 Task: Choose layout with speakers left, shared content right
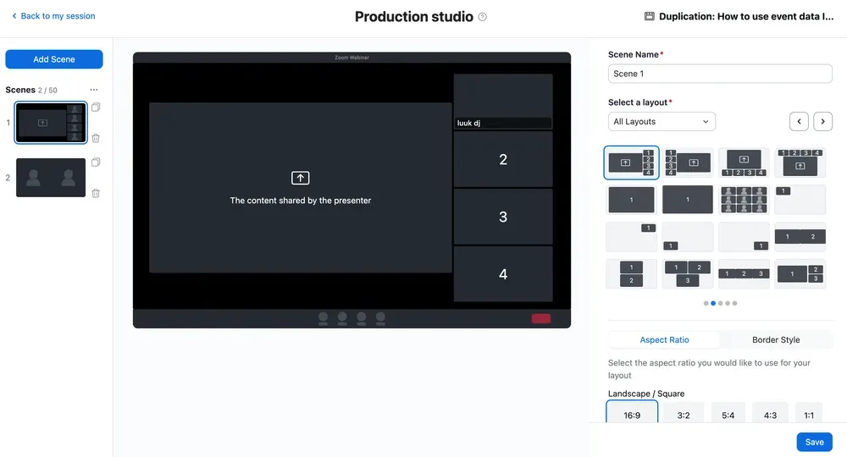tap(687, 162)
